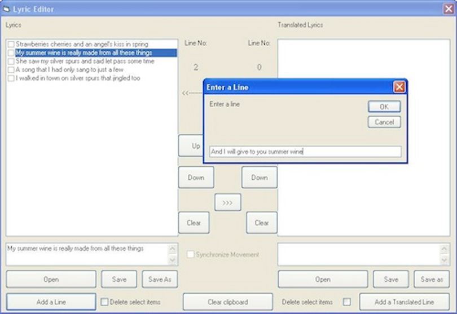Cancel the Enter a Line dialog
The height and width of the screenshot is (314, 457).
tap(384, 122)
